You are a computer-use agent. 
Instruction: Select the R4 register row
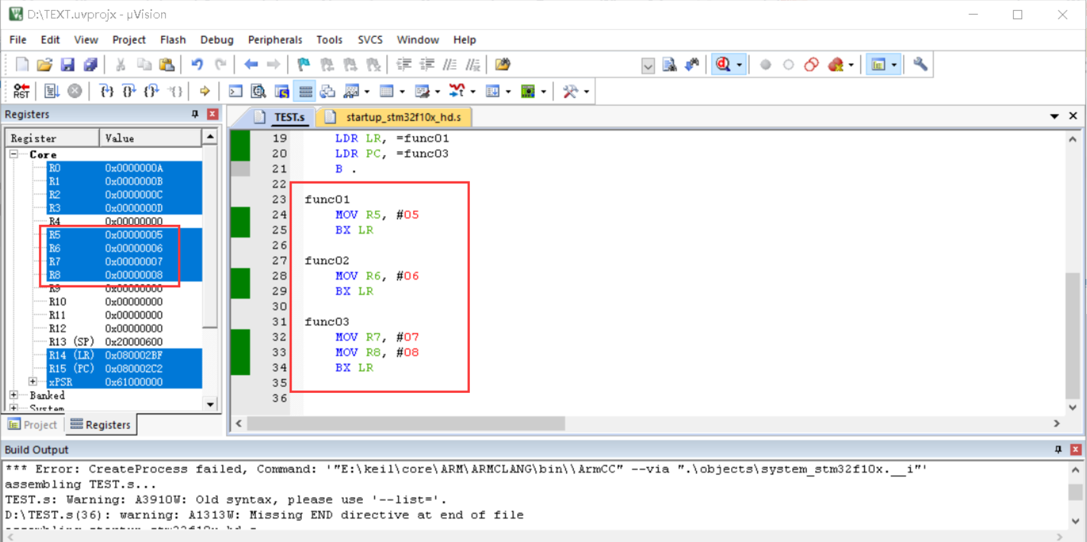click(x=125, y=221)
